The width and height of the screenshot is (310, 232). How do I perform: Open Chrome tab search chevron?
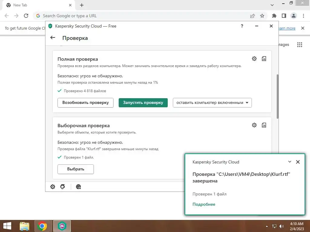(272, 5)
